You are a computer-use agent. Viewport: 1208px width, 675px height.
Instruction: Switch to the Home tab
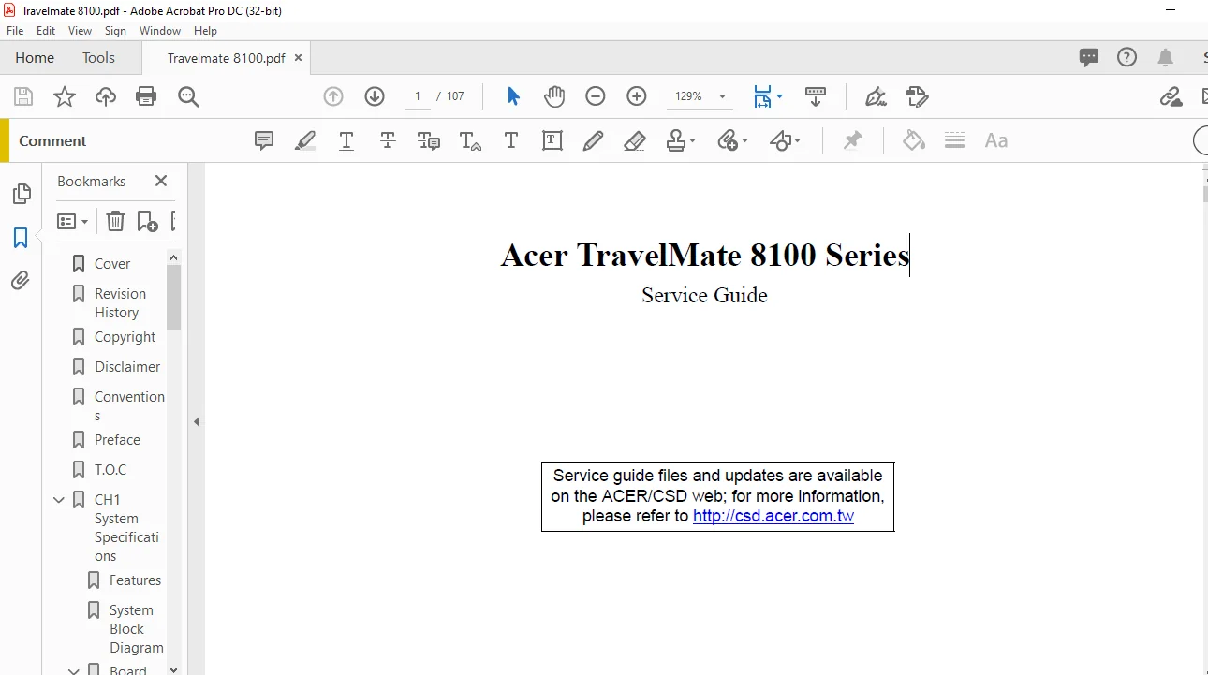(x=35, y=57)
